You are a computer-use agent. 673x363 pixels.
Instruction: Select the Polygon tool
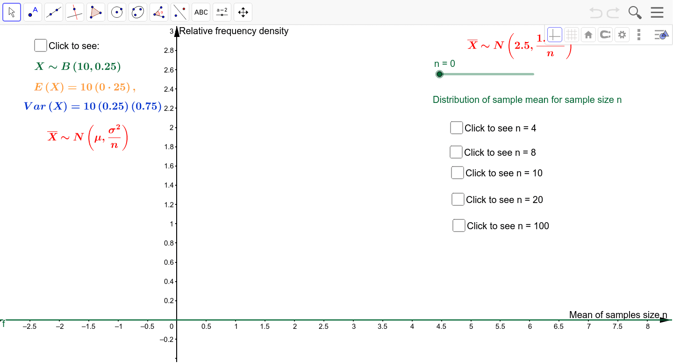click(x=96, y=12)
